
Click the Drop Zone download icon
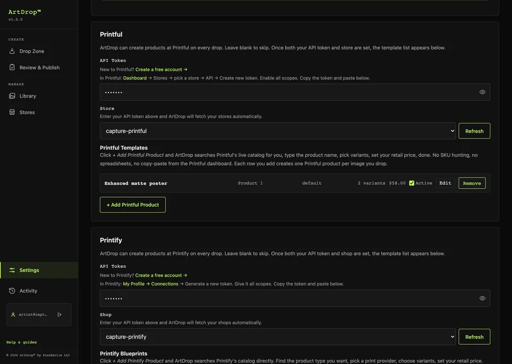[12, 51]
